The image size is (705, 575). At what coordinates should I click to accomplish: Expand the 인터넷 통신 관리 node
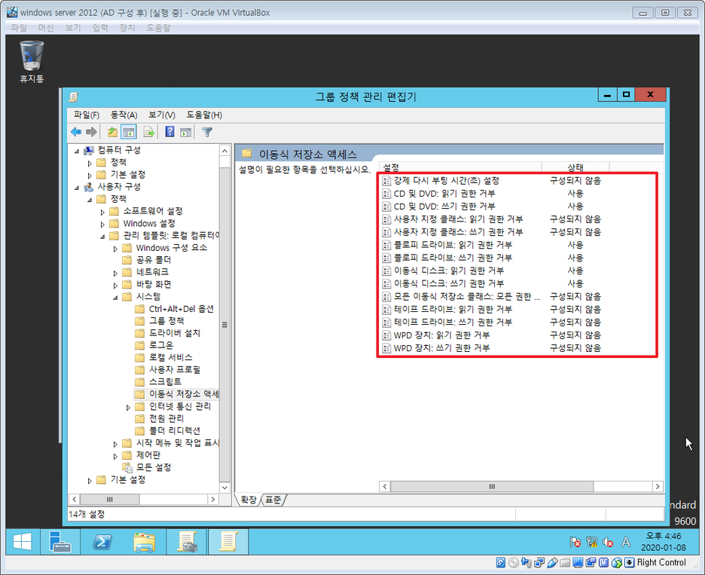pos(128,408)
